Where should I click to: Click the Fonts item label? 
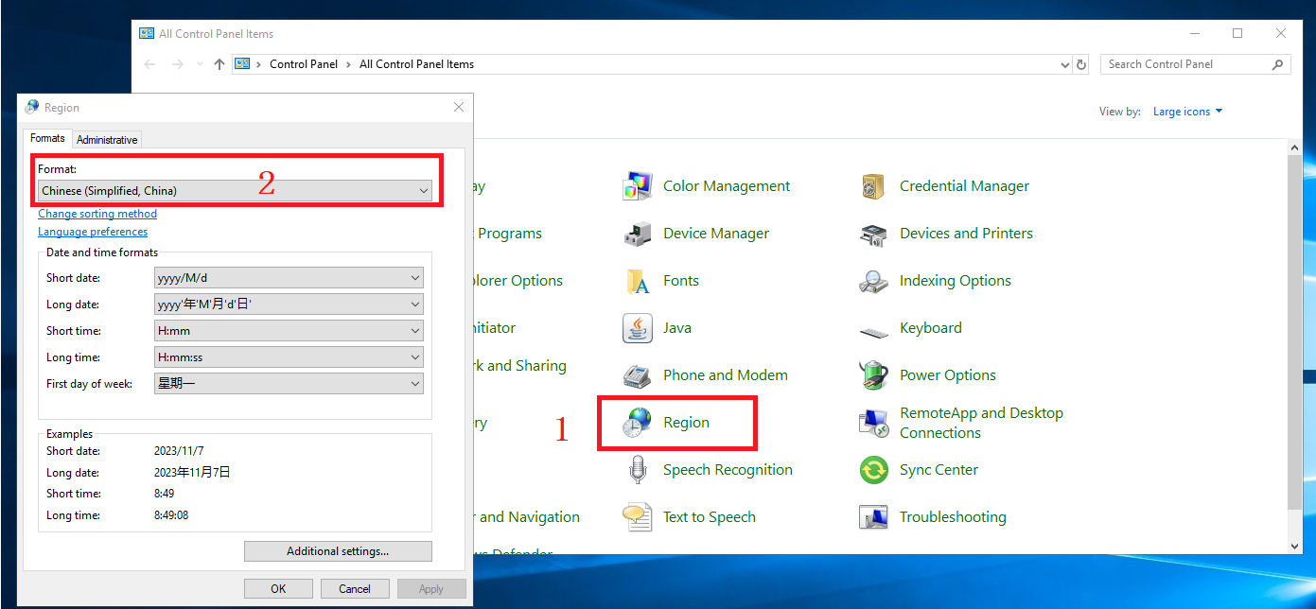click(681, 281)
